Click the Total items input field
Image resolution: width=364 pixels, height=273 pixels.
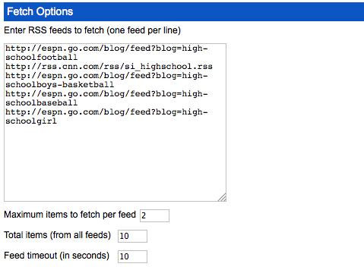[x=132, y=236]
